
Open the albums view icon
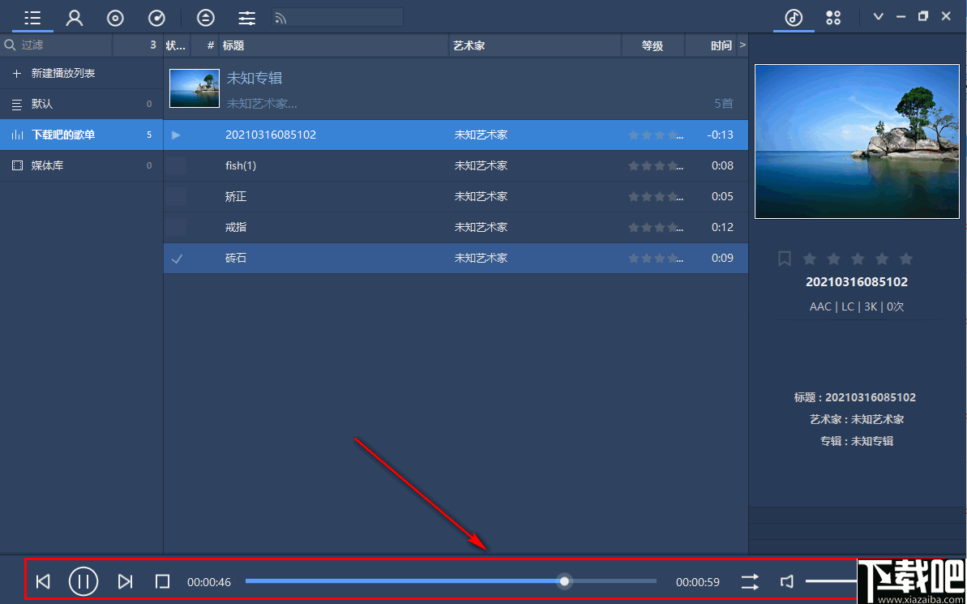(114, 17)
